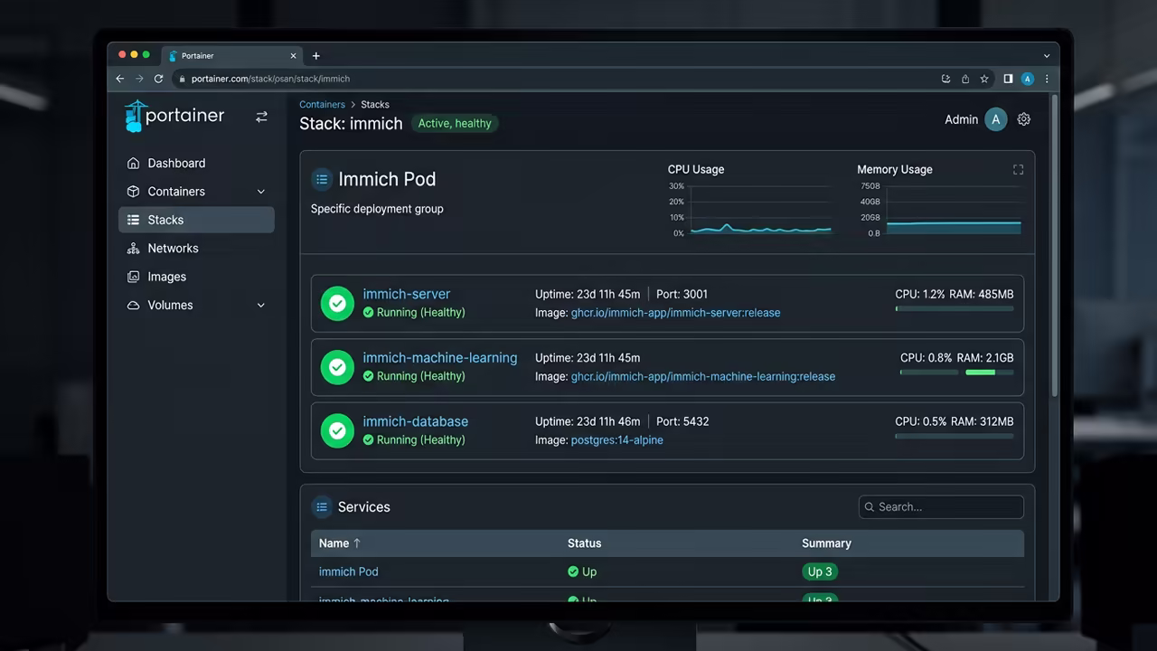
Task: Open the tab search dropdown arrow
Action: point(1047,56)
